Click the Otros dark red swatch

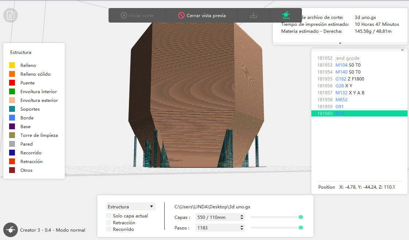point(12,170)
